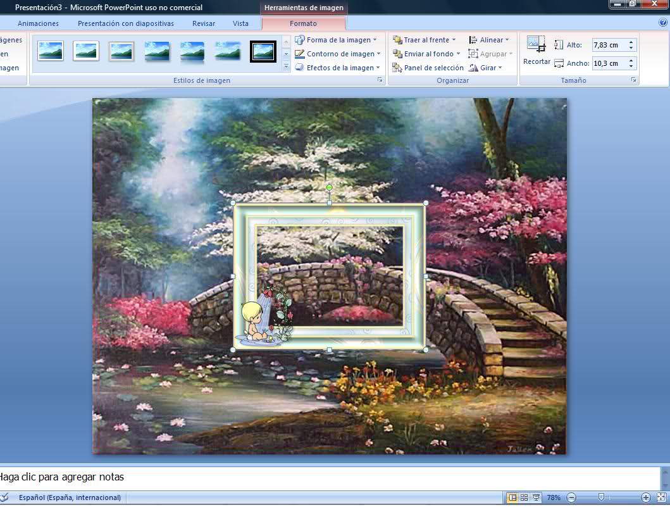Viewport: 670px width, 507px height.
Task: Click the selected framed picture on the slide
Action: [x=330, y=277]
